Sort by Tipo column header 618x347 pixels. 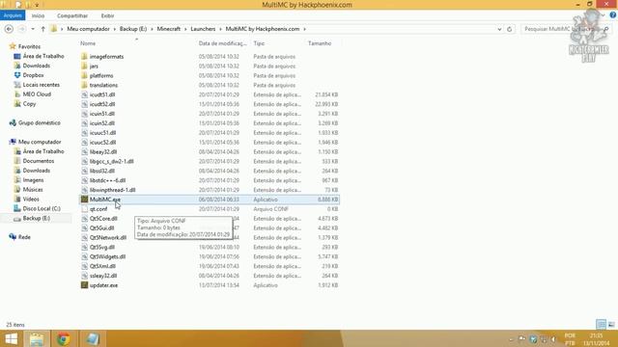point(259,43)
